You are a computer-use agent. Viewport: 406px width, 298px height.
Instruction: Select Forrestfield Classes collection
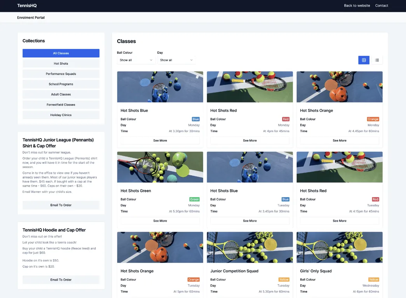(x=61, y=104)
